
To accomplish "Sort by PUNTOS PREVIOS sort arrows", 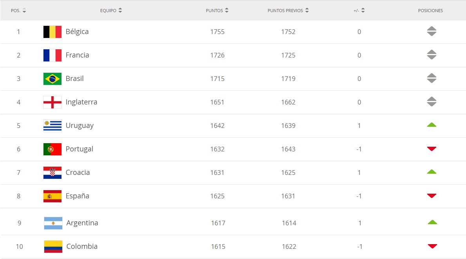I will (307, 11).
